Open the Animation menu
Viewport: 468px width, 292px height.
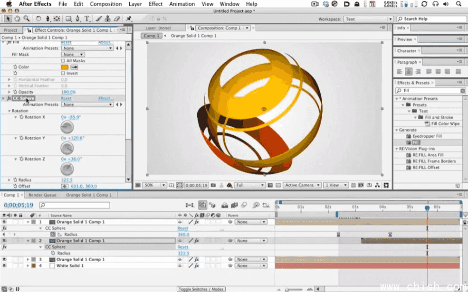click(x=182, y=4)
